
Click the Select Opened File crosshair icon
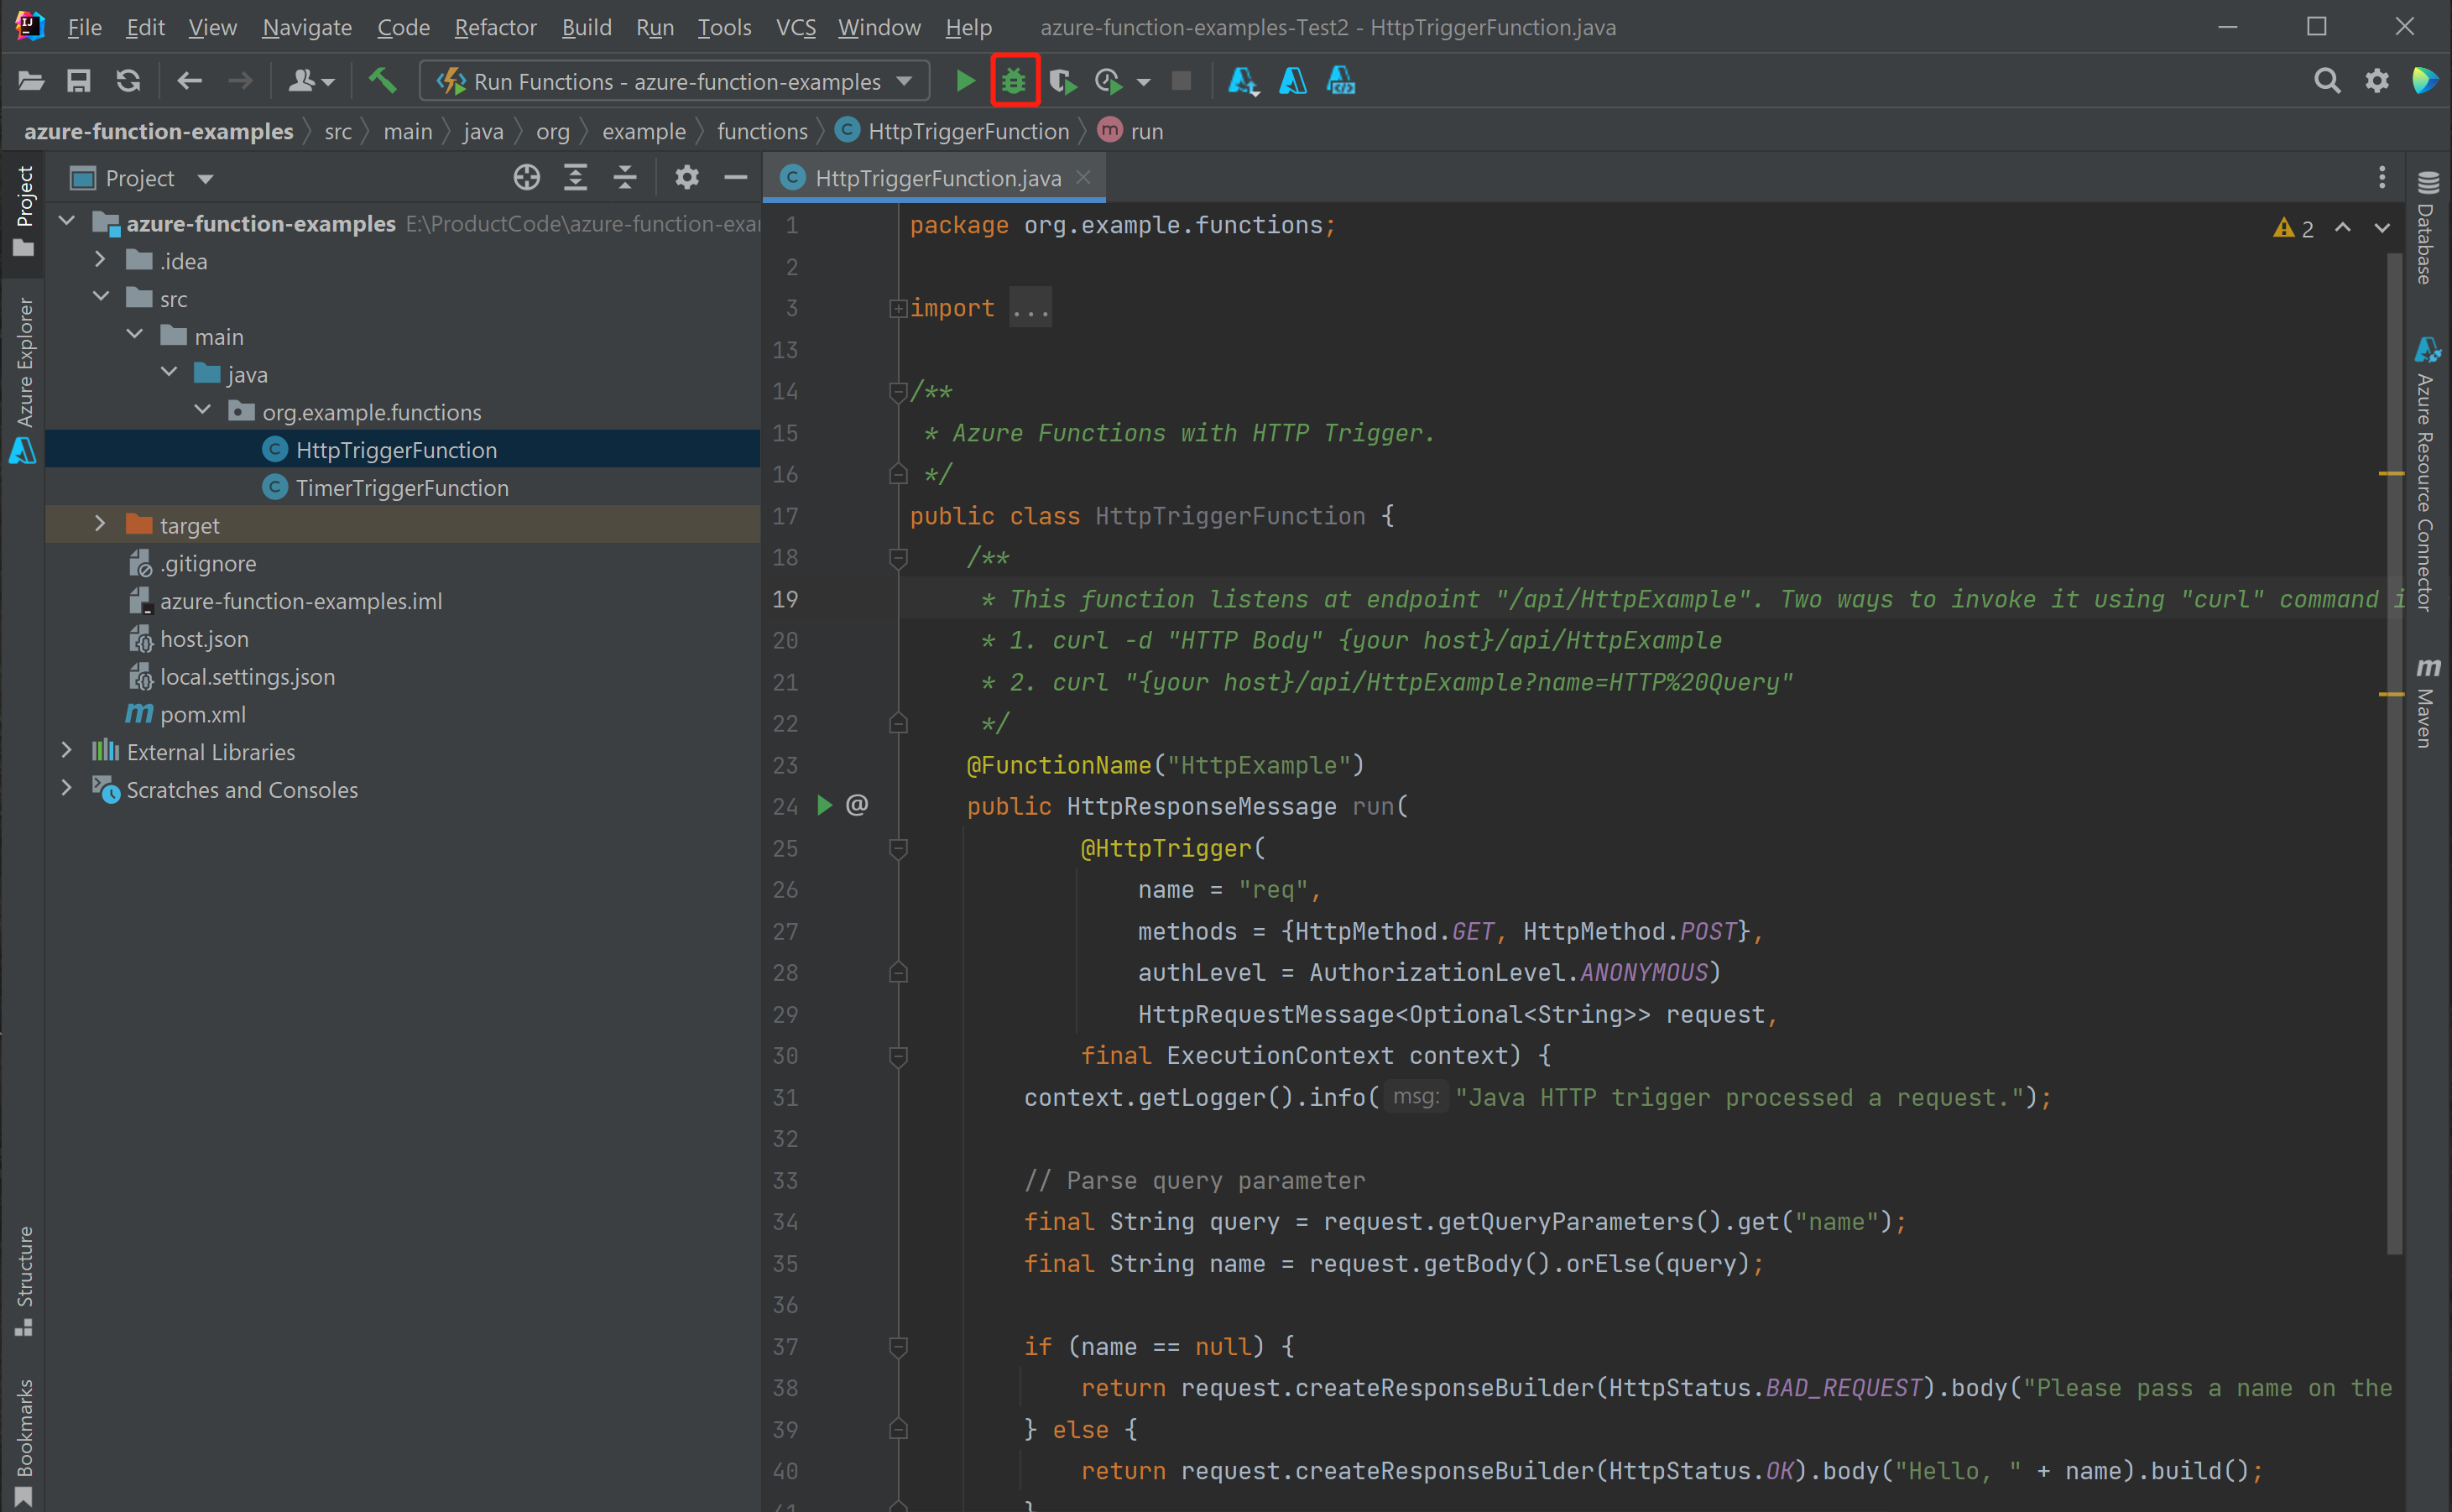[526, 178]
